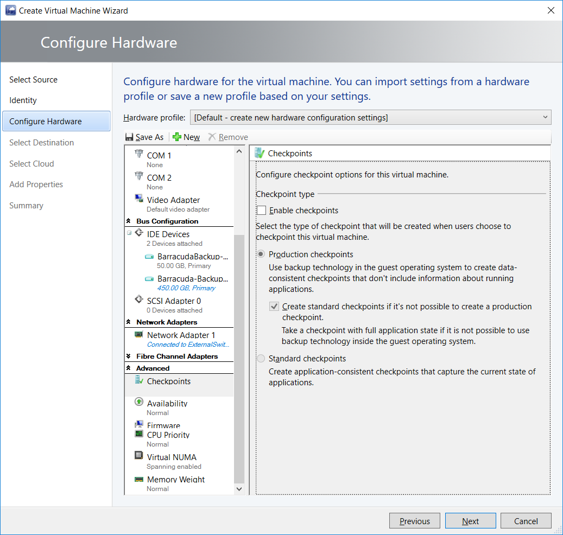This screenshot has width=563, height=535.
Task: Select 'COM 1' hardware entry
Action: (x=179, y=160)
